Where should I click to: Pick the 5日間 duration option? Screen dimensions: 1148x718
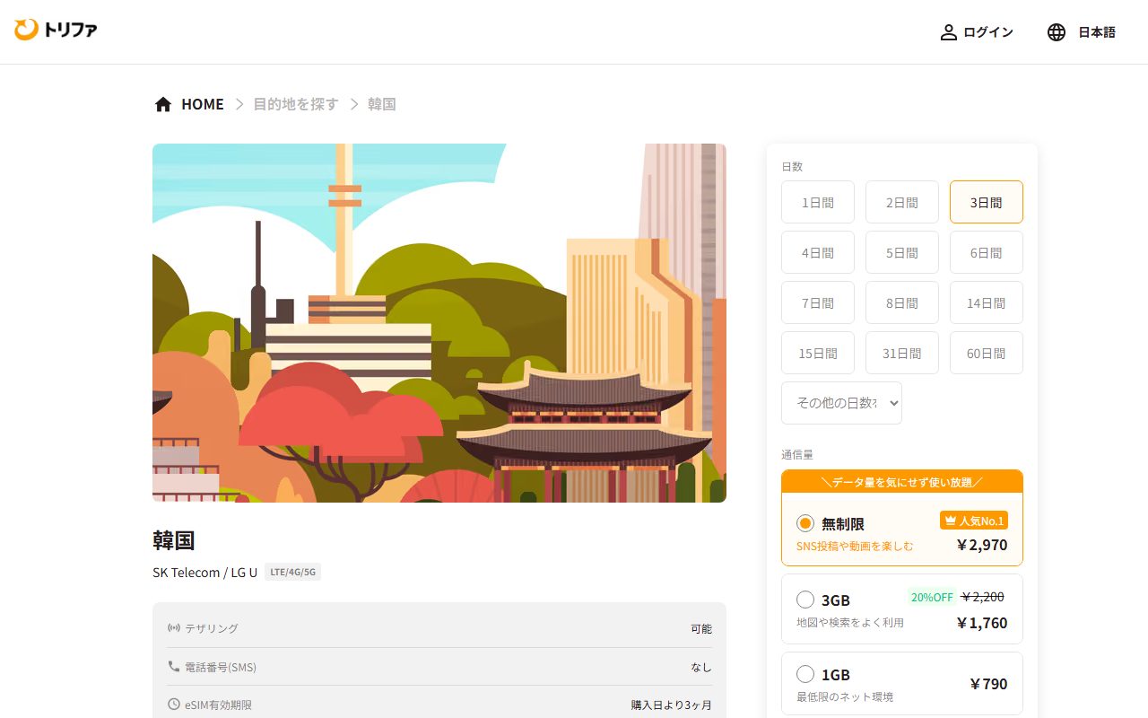[x=902, y=252]
